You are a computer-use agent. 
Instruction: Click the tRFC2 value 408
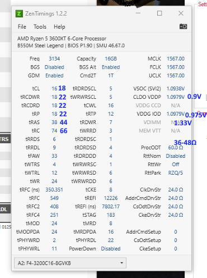coord(54,207)
